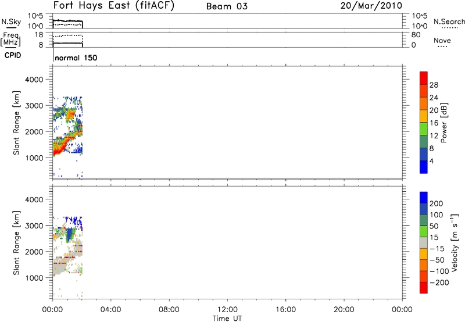
Task: Click the 04:00 time tick label
Action: (x=110, y=310)
